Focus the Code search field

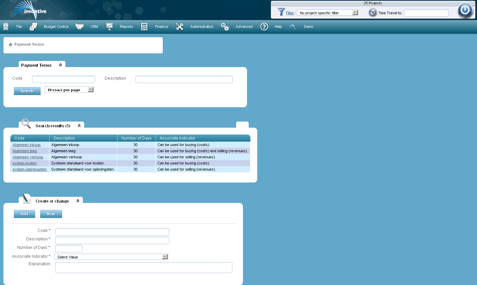(63, 79)
